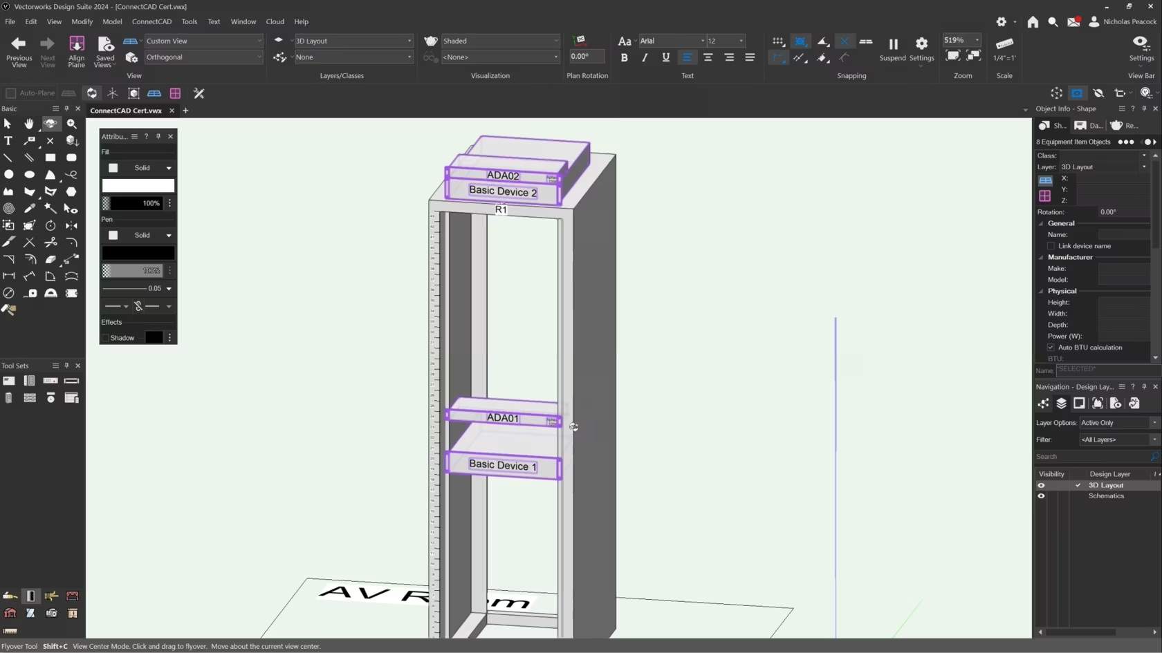The height and width of the screenshot is (653, 1162).
Task: Select the Flyover tool in the Basic palette
Action: (50, 124)
